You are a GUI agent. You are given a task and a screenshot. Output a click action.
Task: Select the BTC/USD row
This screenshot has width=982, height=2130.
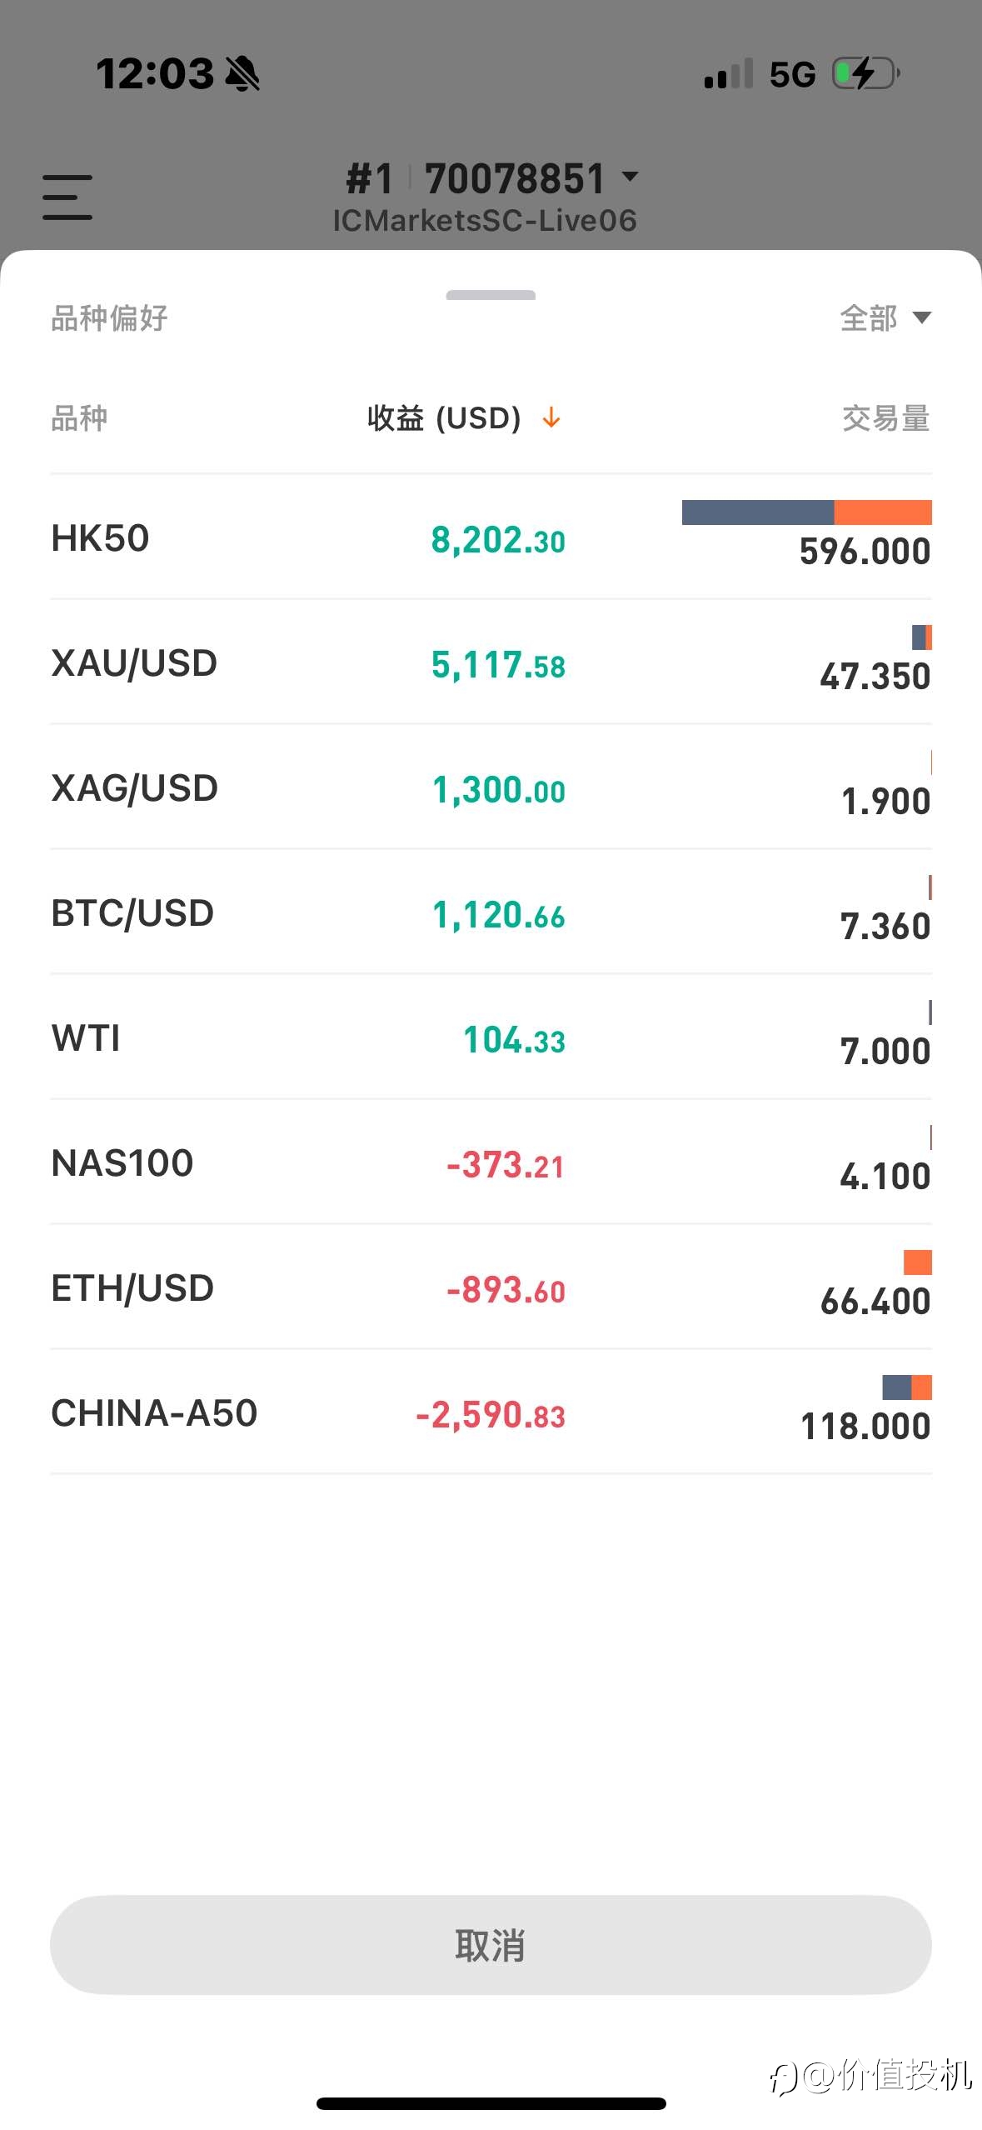(x=491, y=912)
